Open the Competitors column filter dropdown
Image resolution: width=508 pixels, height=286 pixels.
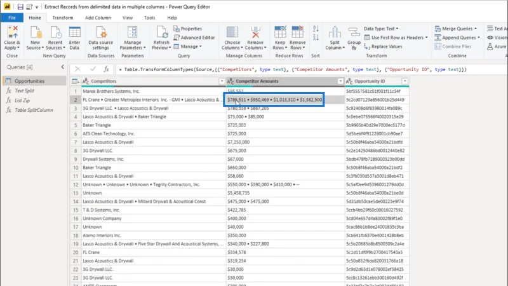tap(222, 81)
